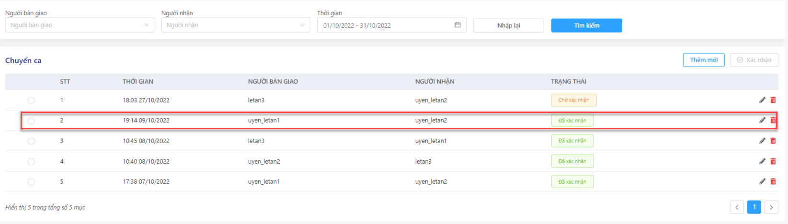Screen dimensions: 788x224
Task: Open edit pencil on row 4
Action: tap(762, 161)
